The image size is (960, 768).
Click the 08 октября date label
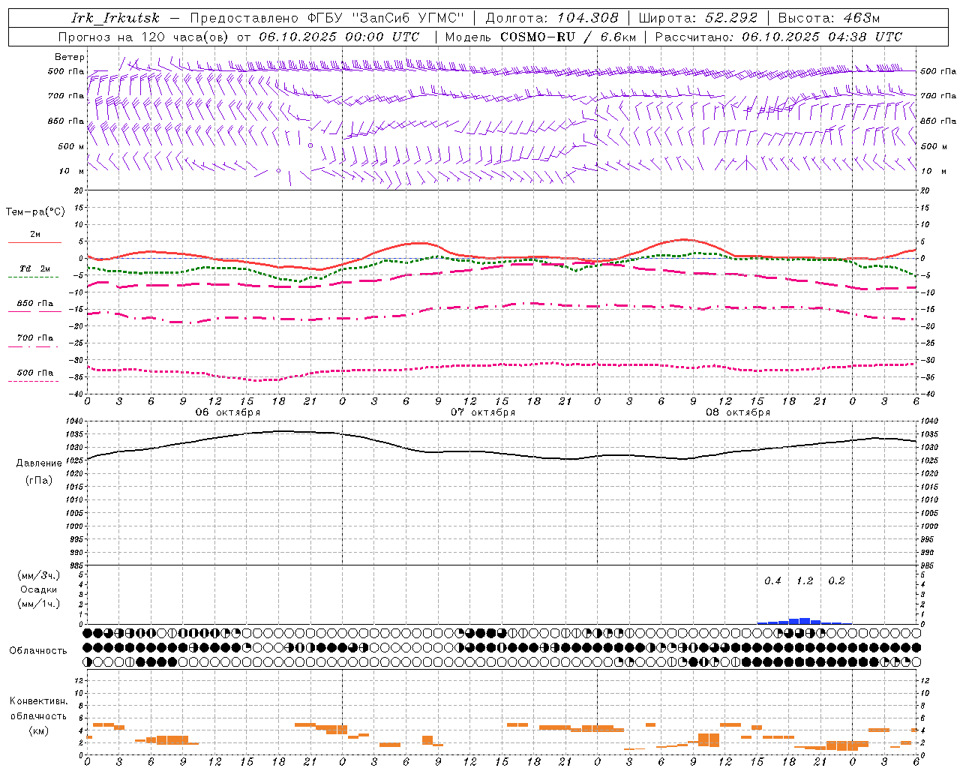(x=738, y=412)
